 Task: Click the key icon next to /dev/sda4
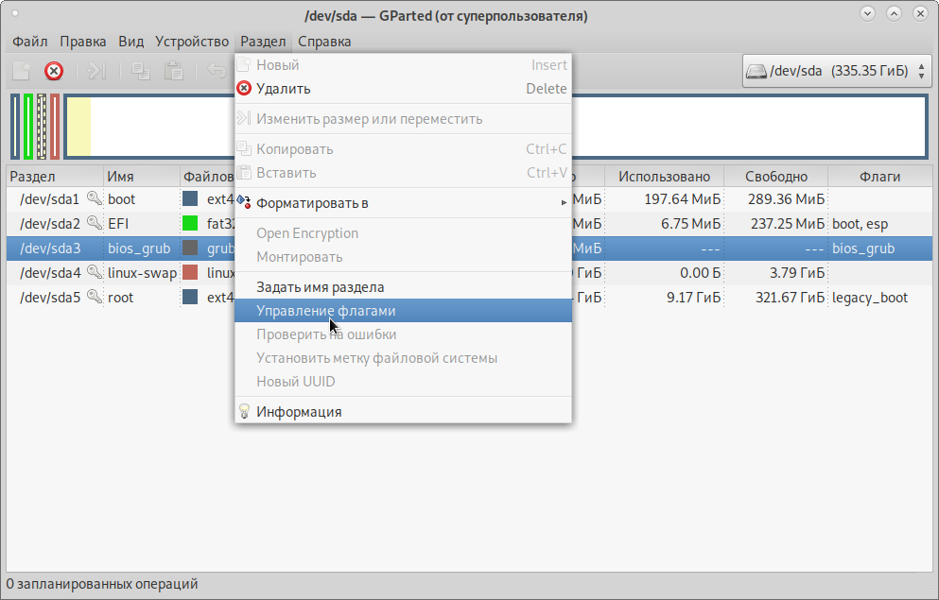94,271
